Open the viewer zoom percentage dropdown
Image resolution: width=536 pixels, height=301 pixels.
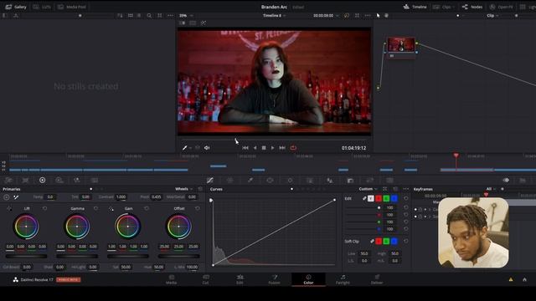point(186,16)
